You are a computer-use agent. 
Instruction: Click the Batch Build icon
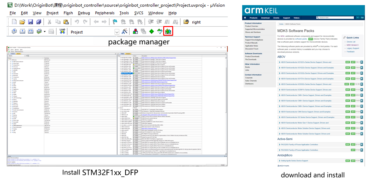click(x=39, y=31)
